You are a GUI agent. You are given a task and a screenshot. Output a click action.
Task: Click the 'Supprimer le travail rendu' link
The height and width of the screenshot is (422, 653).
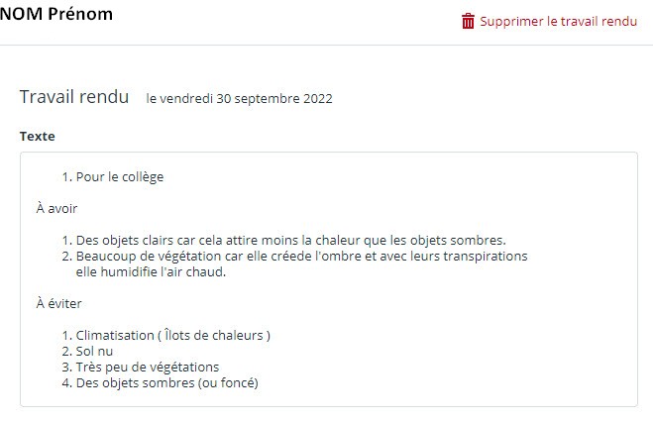[x=558, y=21]
